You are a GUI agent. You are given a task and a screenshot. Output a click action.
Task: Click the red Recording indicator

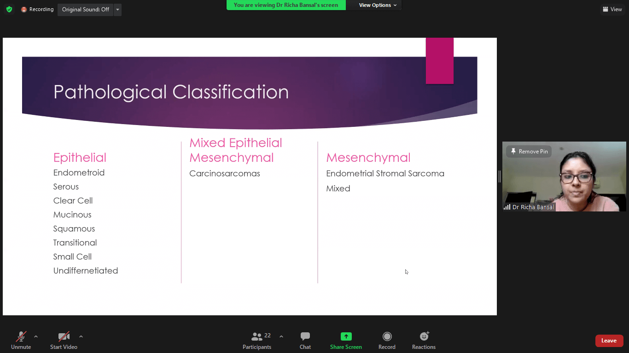pyautogui.click(x=37, y=10)
